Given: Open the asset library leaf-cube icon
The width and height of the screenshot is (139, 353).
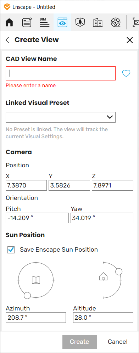Looking at the screenshot, I should tap(80, 23).
